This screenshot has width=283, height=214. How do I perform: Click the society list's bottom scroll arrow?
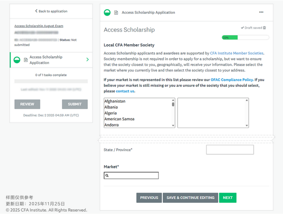(247, 126)
